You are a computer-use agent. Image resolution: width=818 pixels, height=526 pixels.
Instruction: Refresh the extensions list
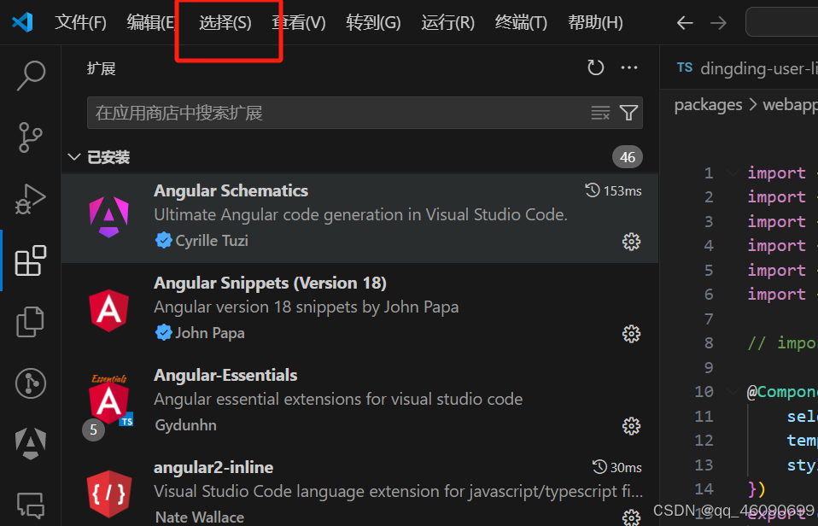pyautogui.click(x=596, y=67)
